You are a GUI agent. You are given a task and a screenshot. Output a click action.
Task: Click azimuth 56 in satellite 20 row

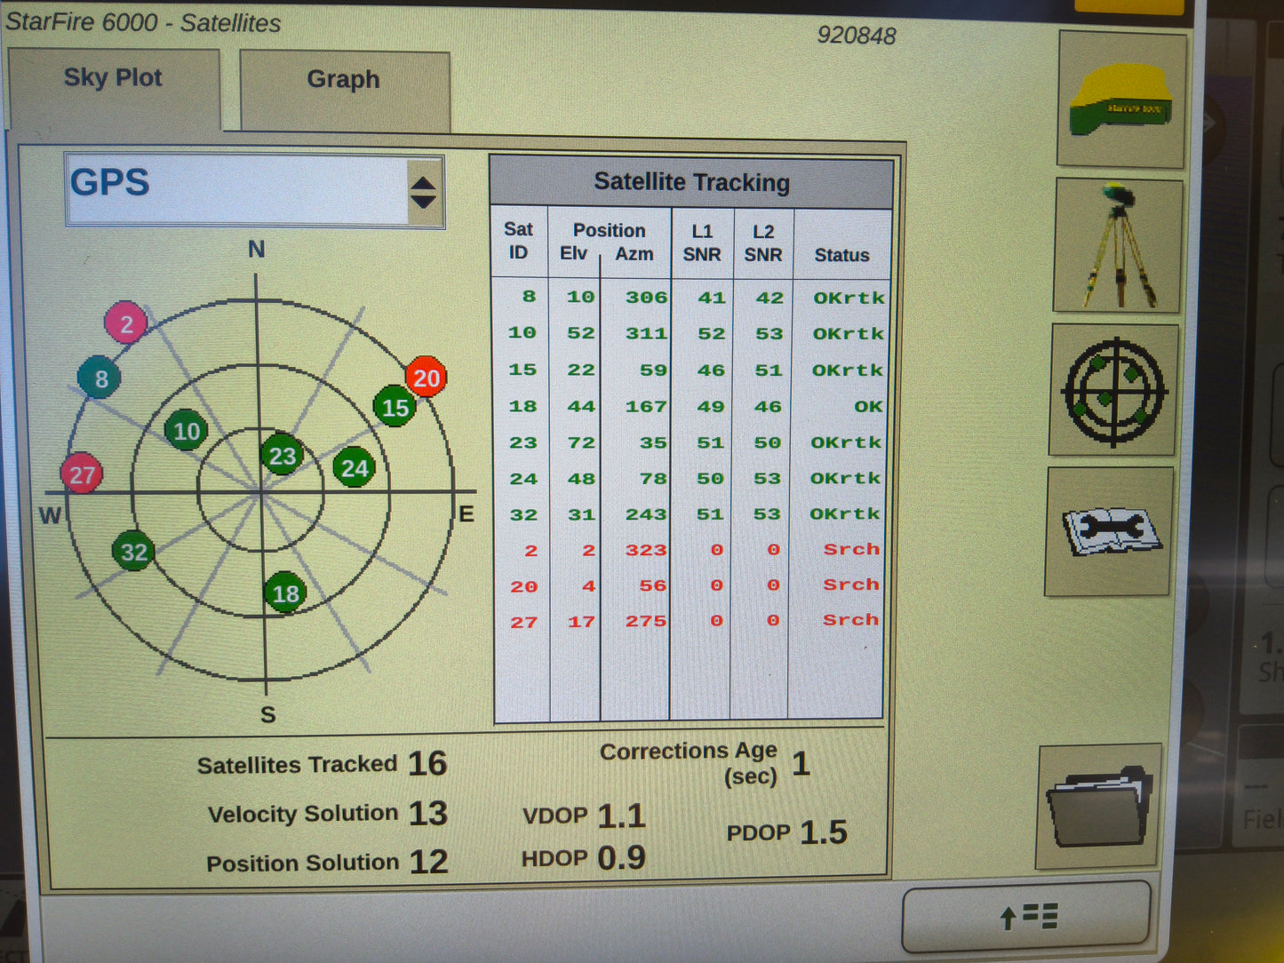click(653, 585)
